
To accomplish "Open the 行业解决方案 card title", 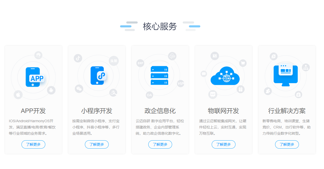I will point(287,111).
